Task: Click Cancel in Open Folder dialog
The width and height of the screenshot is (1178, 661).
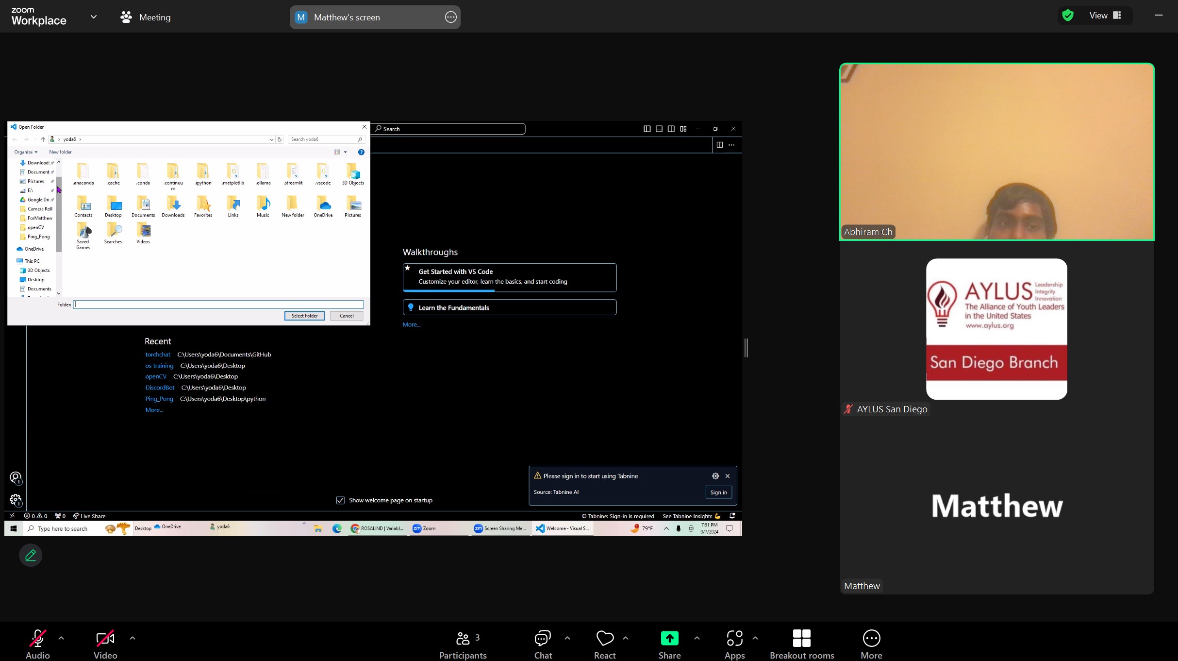Action: point(347,316)
